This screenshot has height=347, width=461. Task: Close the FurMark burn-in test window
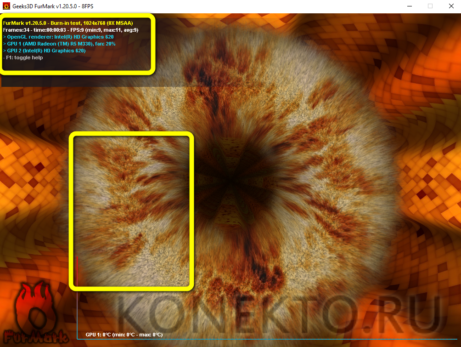click(x=451, y=6)
